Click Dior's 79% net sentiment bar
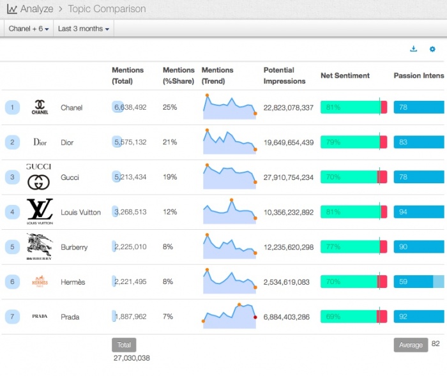 click(354, 142)
